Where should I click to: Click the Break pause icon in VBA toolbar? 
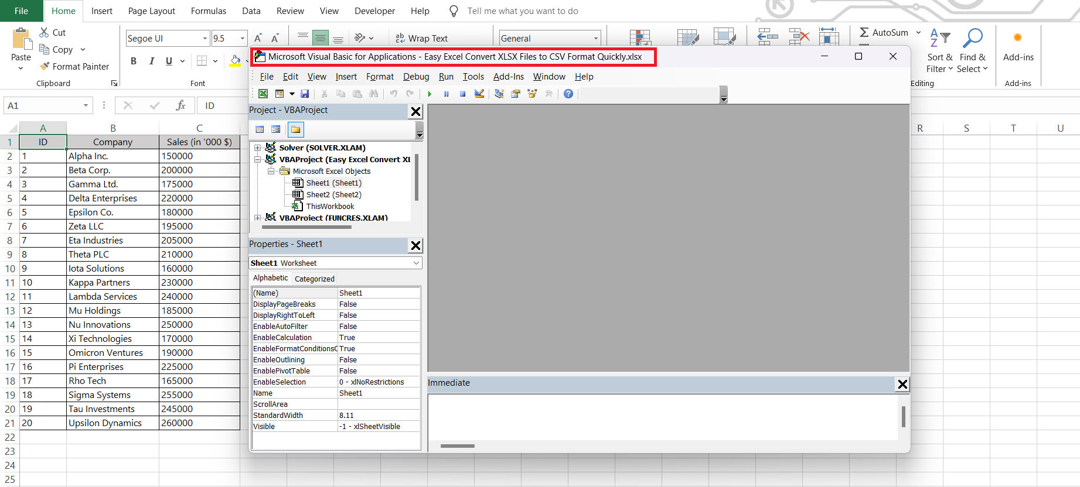(446, 94)
